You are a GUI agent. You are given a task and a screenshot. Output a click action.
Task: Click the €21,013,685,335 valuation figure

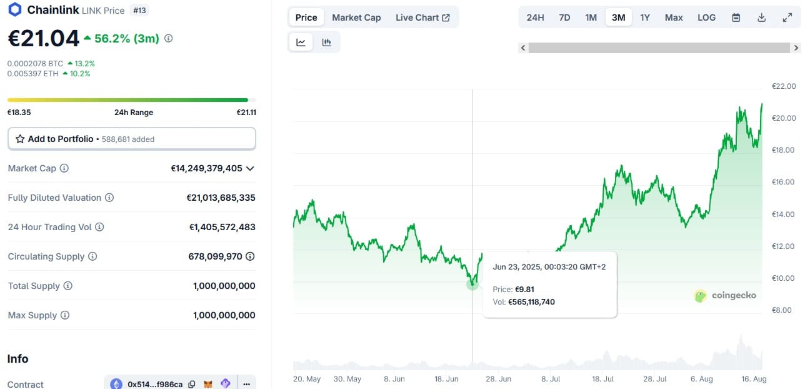pos(221,198)
